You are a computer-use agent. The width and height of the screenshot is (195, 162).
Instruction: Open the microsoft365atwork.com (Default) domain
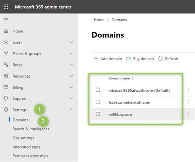click(x=139, y=90)
